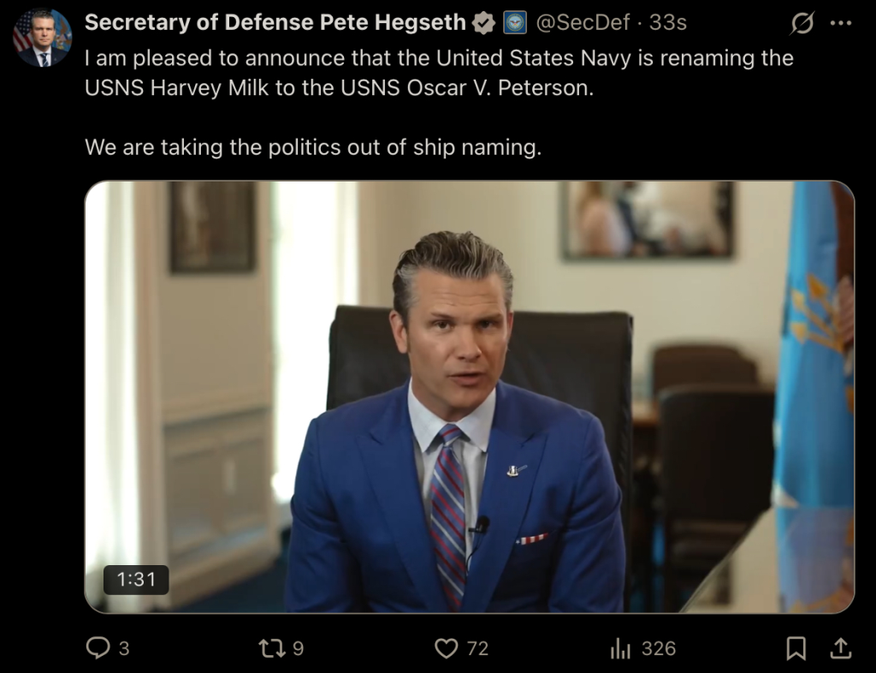Click the reply speech bubble icon
This screenshot has width=876, height=673.
(x=98, y=648)
